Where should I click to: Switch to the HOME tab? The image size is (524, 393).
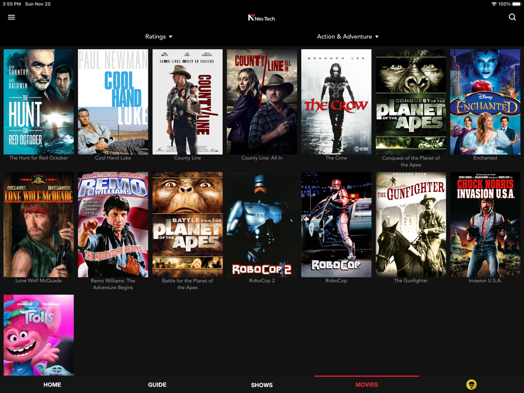pyautogui.click(x=52, y=385)
